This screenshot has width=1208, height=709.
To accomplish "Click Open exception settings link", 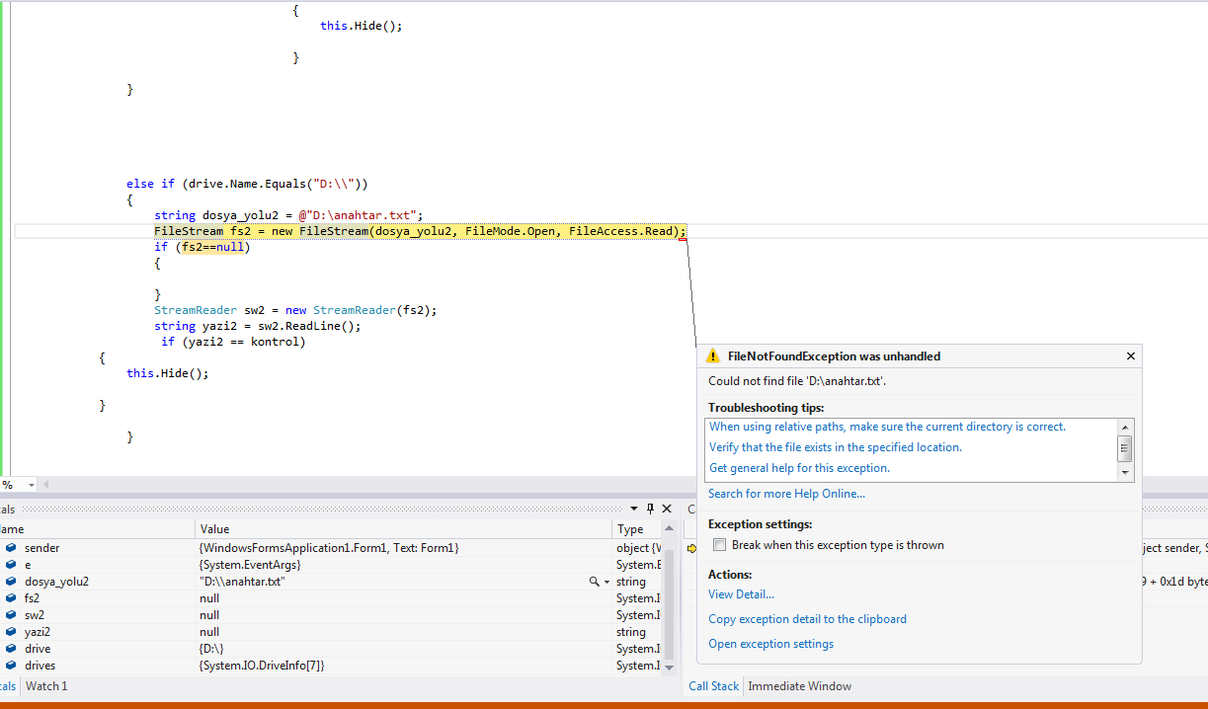I will tap(770, 644).
